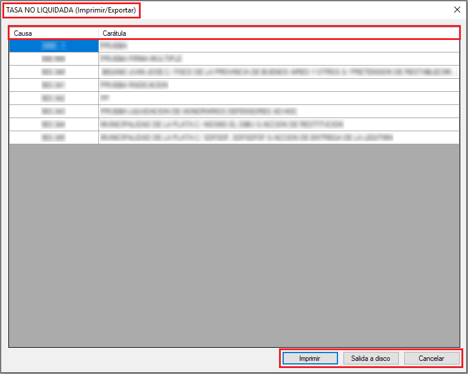
Task: Select the second row's Causa cell
Action: click(53, 58)
